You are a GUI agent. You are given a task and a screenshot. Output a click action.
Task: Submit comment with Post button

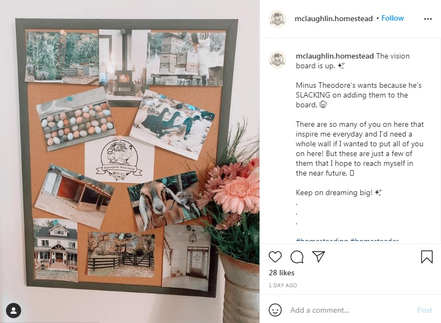pyautogui.click(x=425, y=310)
